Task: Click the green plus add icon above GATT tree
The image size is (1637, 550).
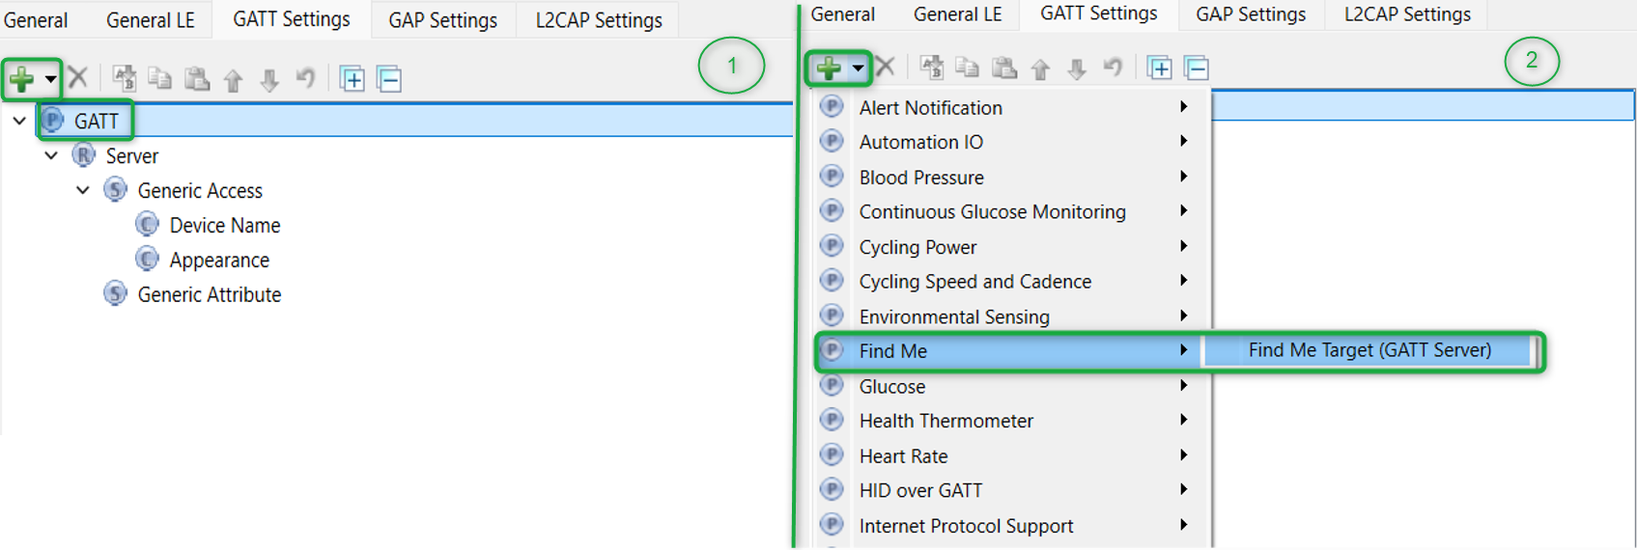Action: click(x=21, y=79)
